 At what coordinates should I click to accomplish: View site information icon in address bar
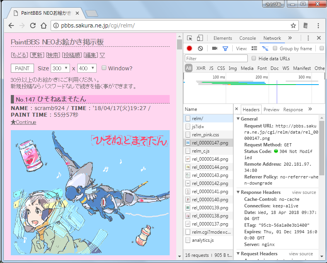click(56, 25)
